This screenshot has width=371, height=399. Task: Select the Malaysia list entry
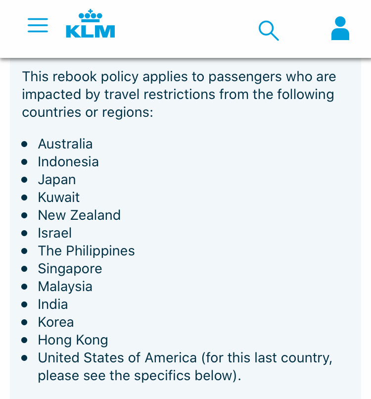coord(65,287)
